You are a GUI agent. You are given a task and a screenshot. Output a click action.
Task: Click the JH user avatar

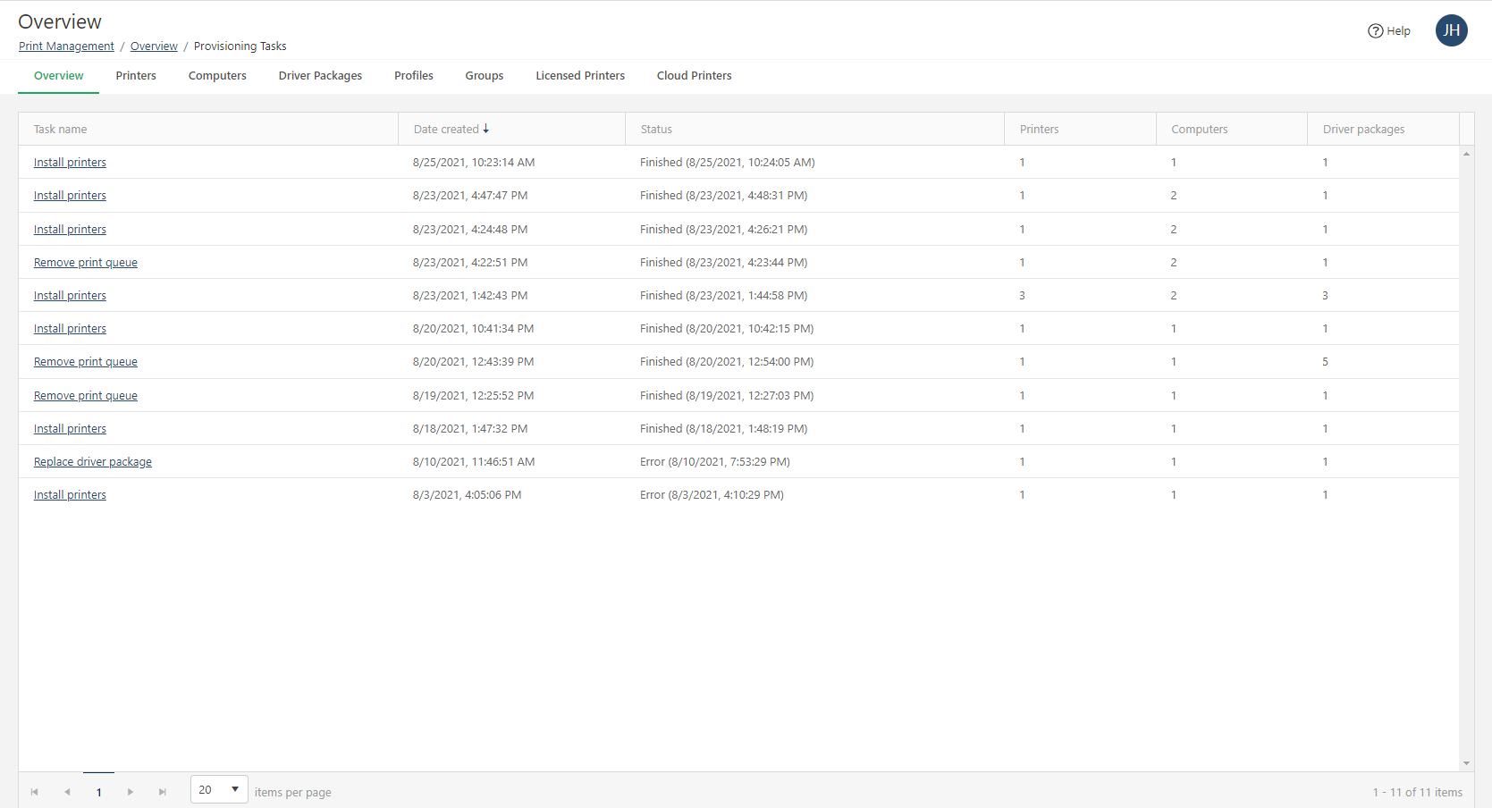[x=1452, y=30]
